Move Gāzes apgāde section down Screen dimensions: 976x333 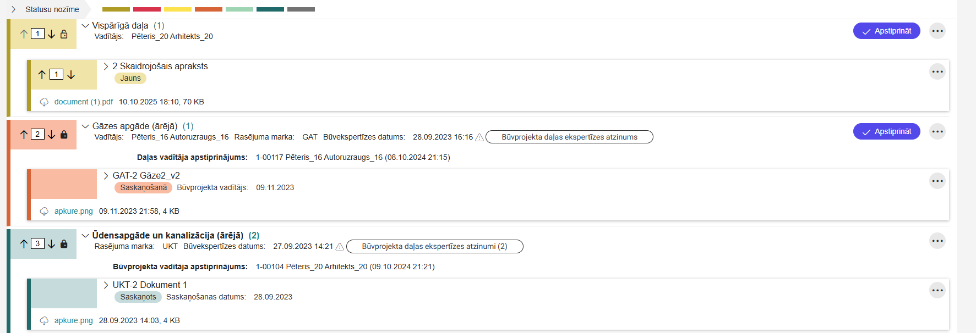click(51, 135)
